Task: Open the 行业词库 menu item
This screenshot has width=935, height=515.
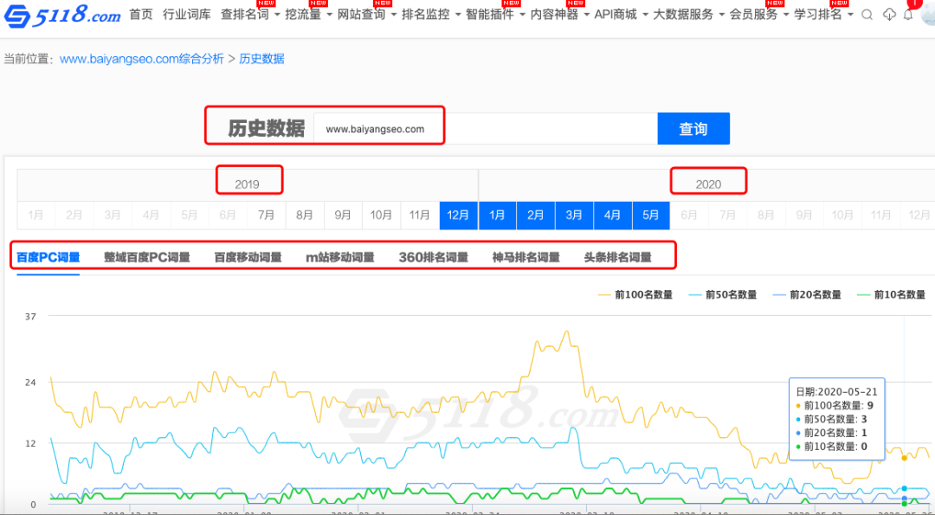Action: coord(187,15)
